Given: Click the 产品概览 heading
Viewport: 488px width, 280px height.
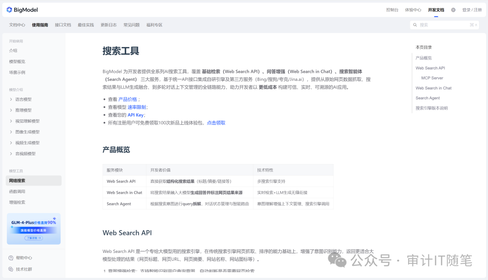Looking at the screenshot, I should pyautogui.click(x=116, y=149).
